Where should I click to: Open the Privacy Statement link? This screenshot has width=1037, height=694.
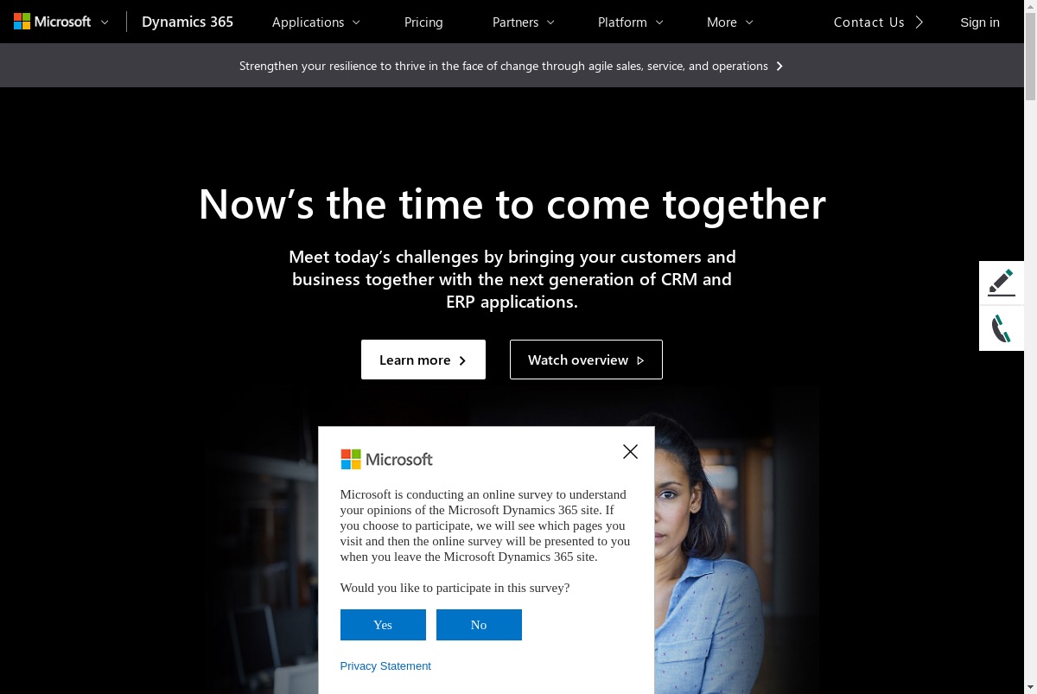click(385, 666)
